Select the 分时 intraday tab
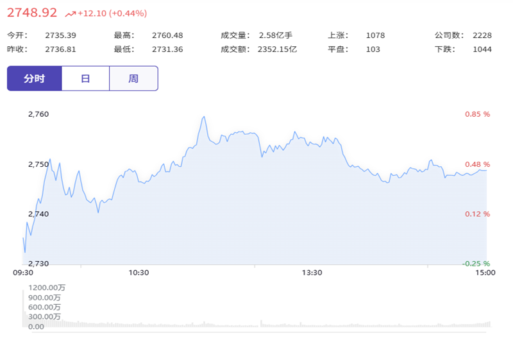Viewport: 513px width, 342px height. coord(35,78)
